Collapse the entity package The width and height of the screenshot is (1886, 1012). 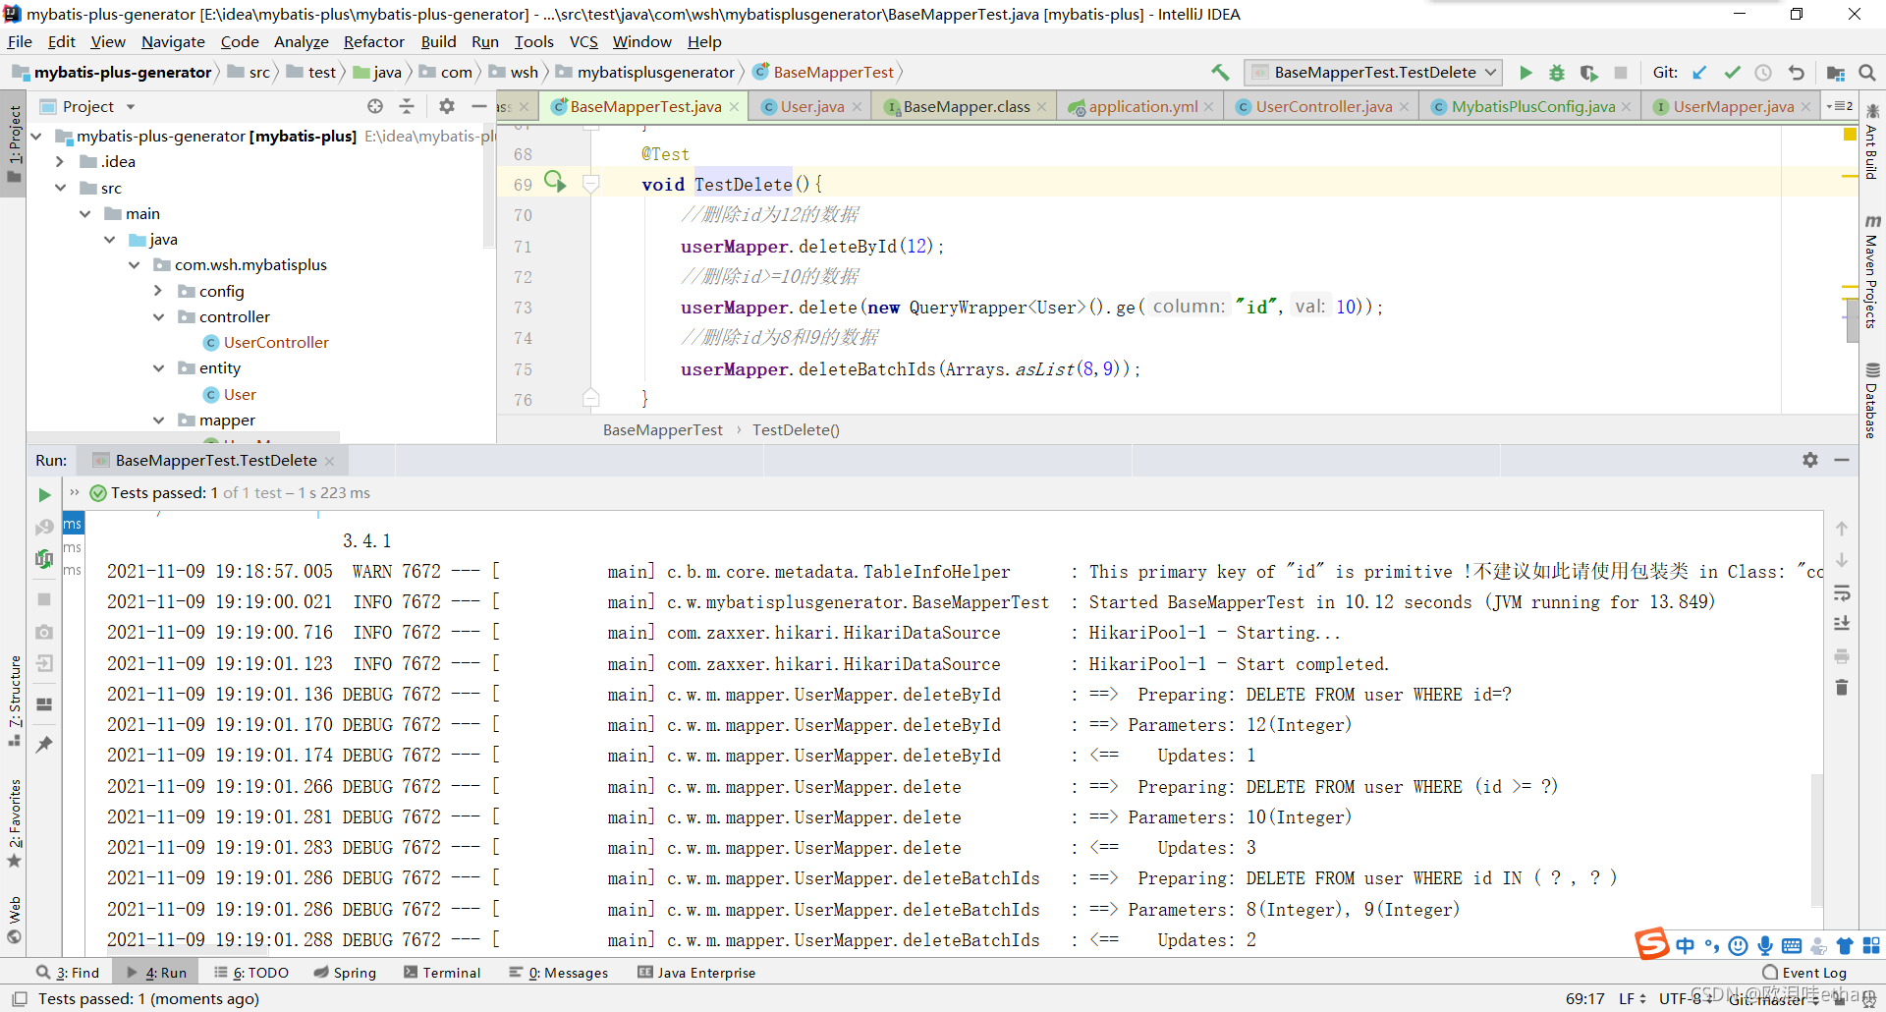click(158, 367)
